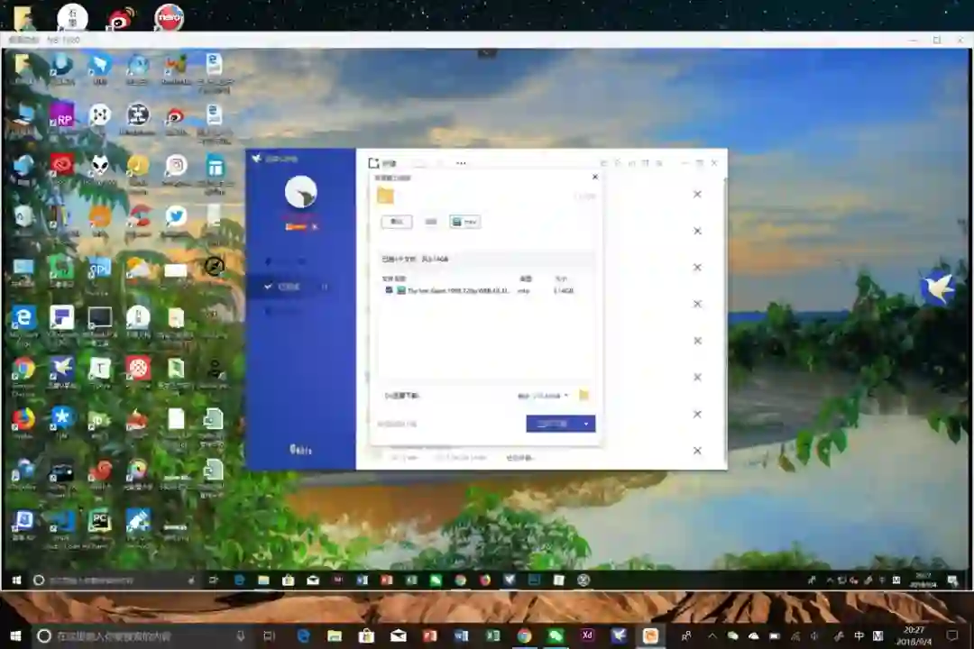Click the blue download now button
974x649 pixels.
[x=552, y=424]
